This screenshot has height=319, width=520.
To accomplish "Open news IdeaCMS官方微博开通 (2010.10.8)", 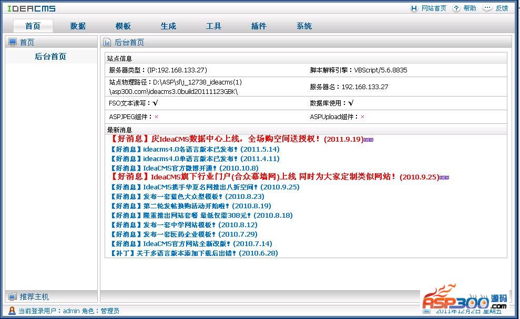I will [x=184, y=168].
